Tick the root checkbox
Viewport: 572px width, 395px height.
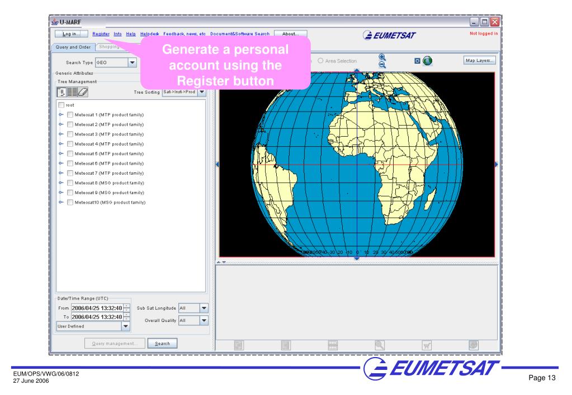click(x=61, y=105)
